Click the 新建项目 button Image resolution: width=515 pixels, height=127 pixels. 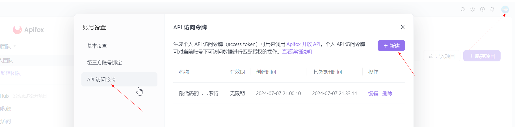(x=482, y=56)
